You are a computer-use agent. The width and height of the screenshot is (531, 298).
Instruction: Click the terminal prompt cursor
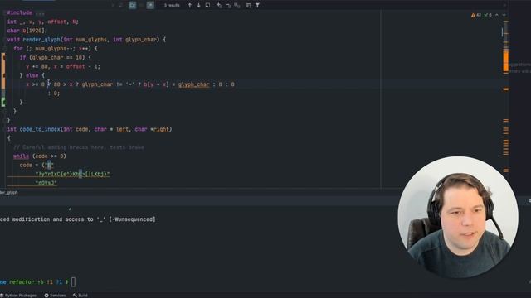pos(73,281)
